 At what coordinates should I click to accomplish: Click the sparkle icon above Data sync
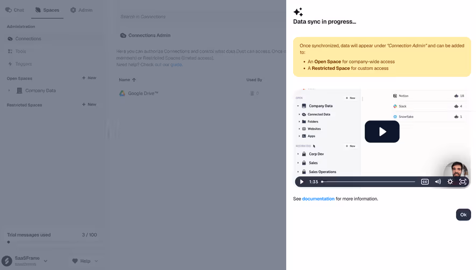pos(298,12)
